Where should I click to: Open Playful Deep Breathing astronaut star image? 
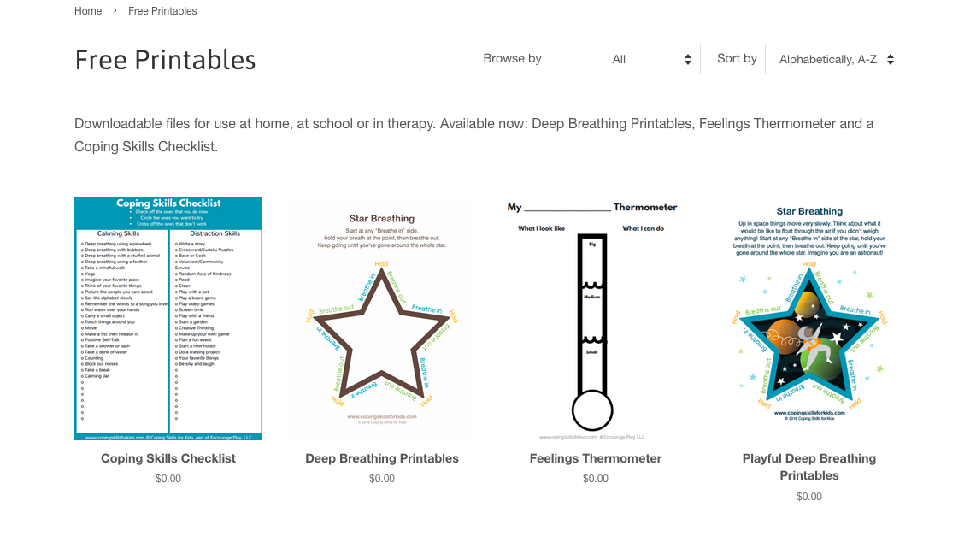coord(809,319)
